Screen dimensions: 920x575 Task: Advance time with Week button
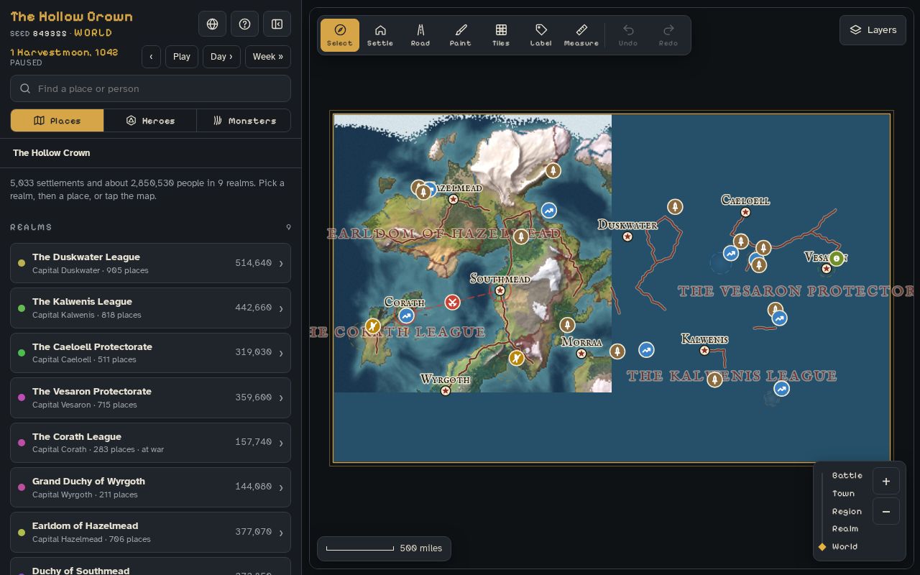coord(267,57)
